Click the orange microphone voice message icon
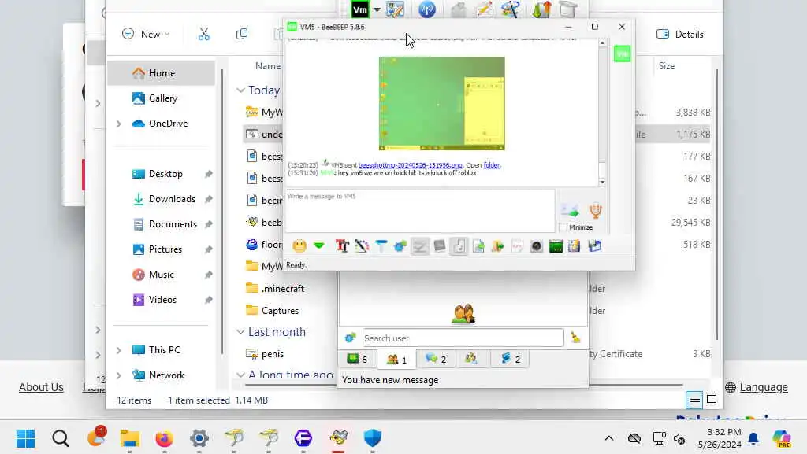This screenshot has height=454, width=807. coord(596,210)
